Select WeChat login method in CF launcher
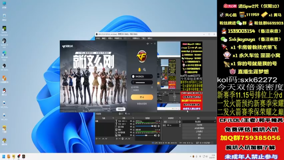Viewport: 284px width, 160px height. [x=144, y=69]
